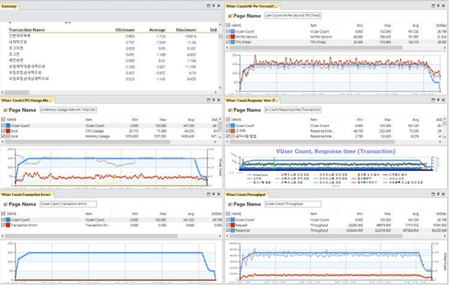Select the Response row in Throughput table
Image resolution: width=449 pixels, height=285 pixels.
[336, 230]
